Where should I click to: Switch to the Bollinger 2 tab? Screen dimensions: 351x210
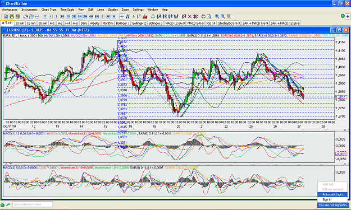139,23
